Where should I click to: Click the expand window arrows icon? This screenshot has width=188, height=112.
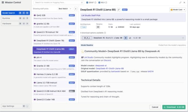point(180,3)
